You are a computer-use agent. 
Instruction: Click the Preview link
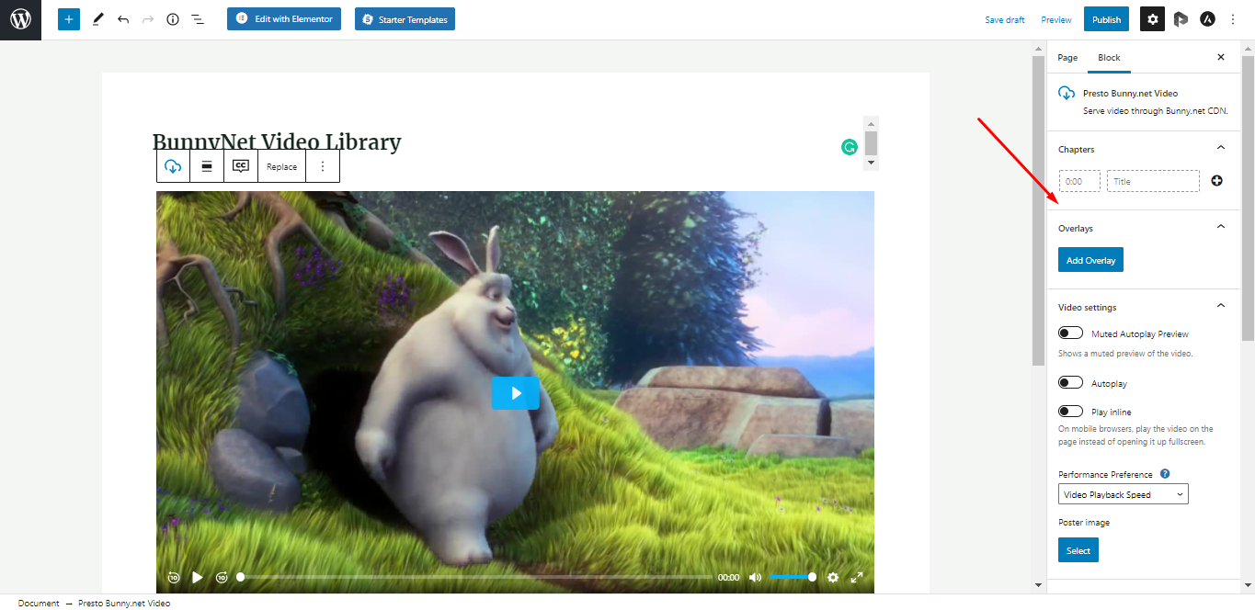[1056, 19]
